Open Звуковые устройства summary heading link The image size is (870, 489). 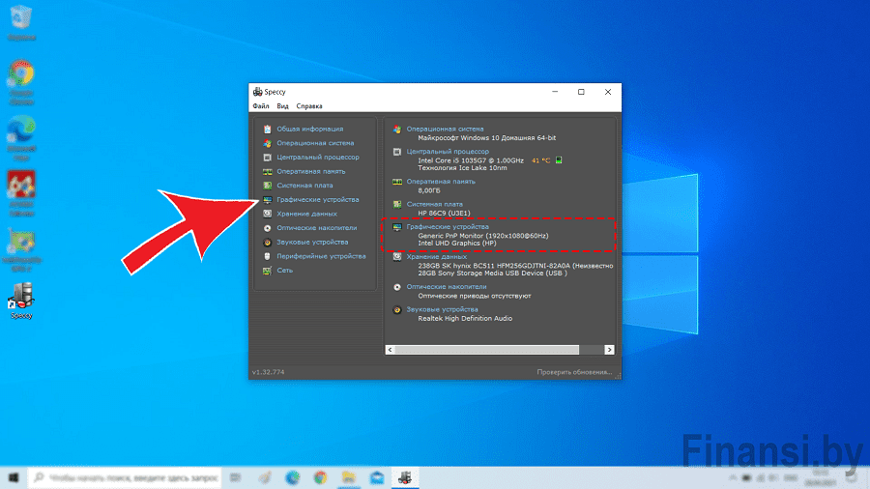pyautogui.click(x=442, y=309)
